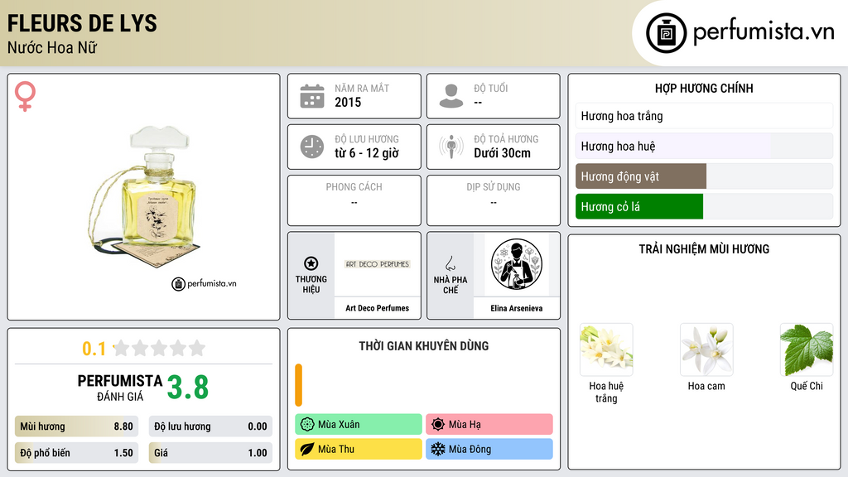Select the Mùa Hạ season button
Screen dimensions: 848x477
[x=489, y=425]
